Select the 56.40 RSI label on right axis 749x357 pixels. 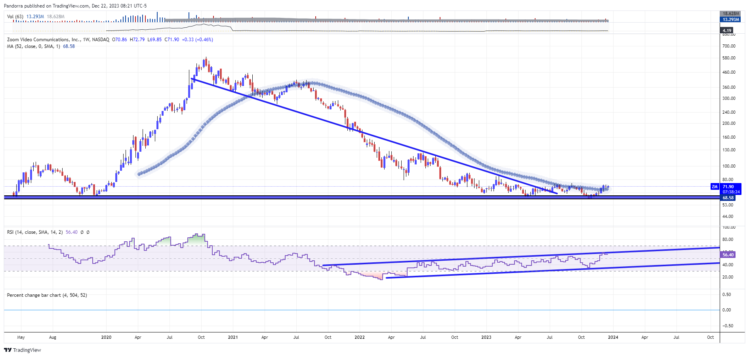728,255
